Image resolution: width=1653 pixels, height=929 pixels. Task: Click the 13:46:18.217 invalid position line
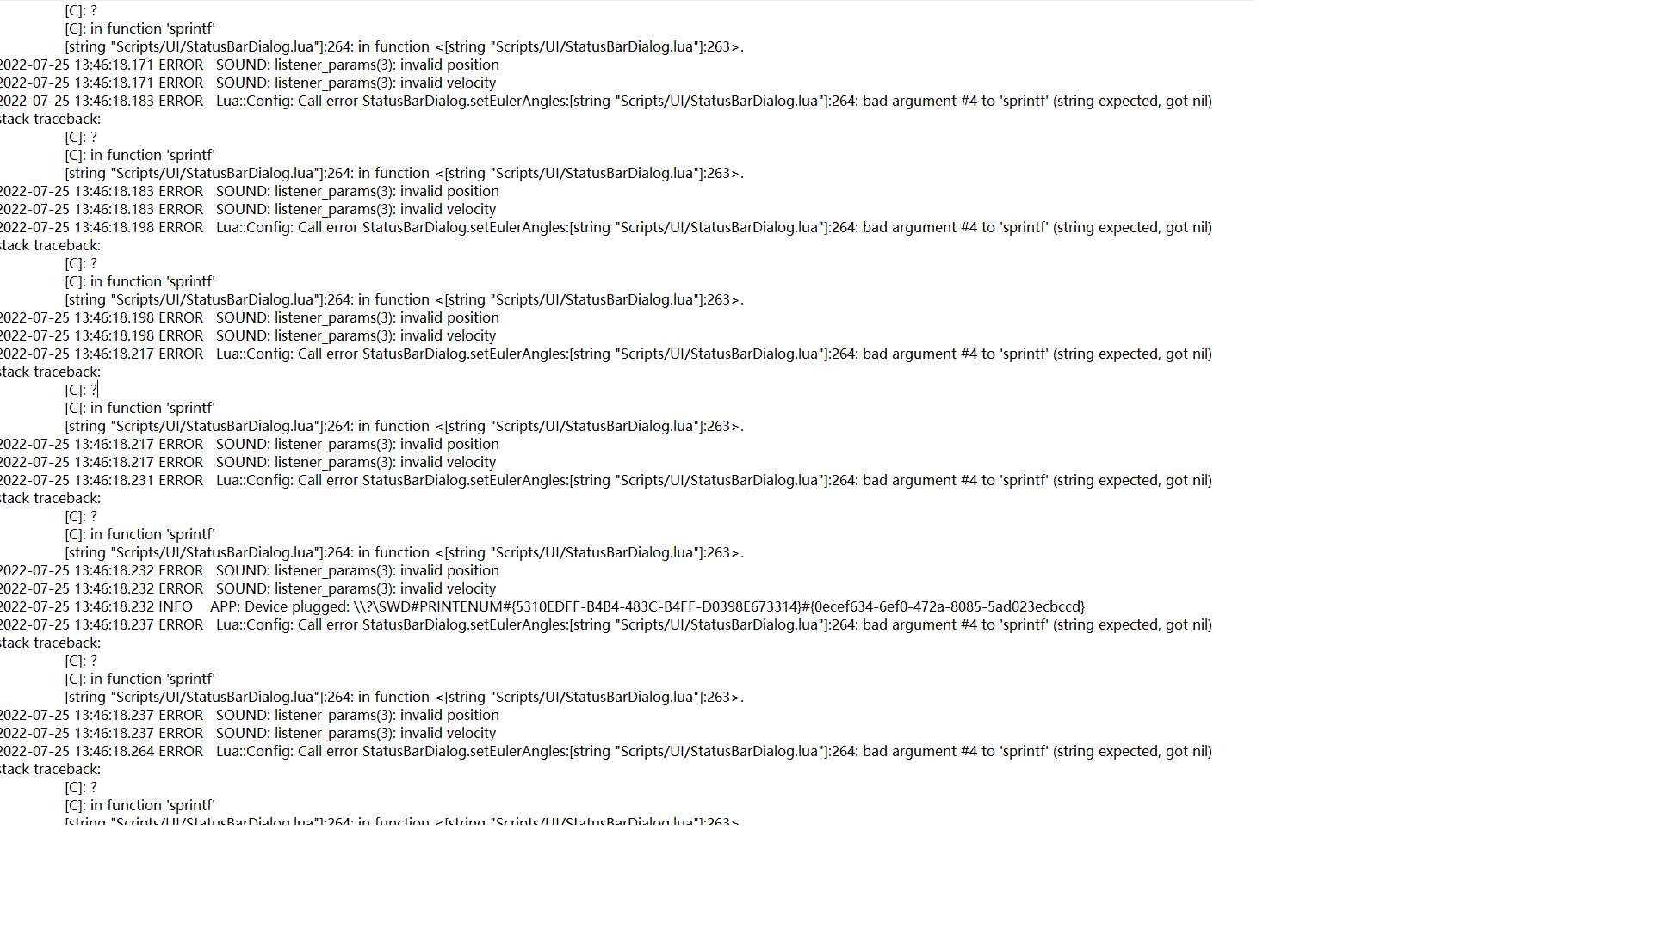[x=250, y=444]
